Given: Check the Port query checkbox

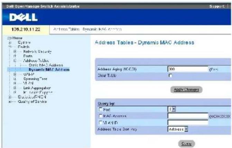Looking at the screenshot, I should pyautogui.click(x=101, y=109).
